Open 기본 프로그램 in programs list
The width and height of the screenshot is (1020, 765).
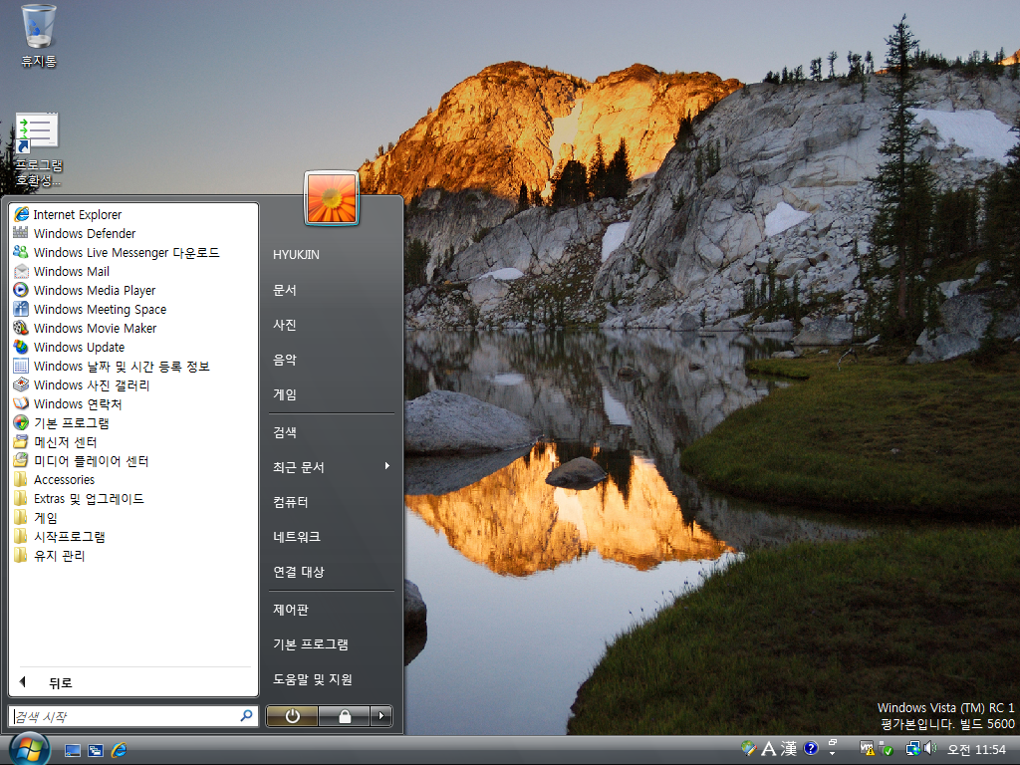133,422
